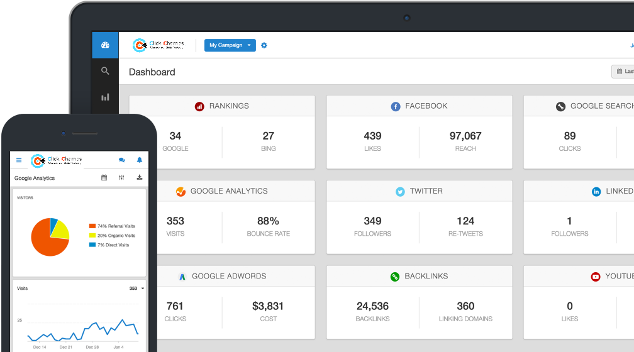Click the Google Analytics orange icon
634x352 pixels.
(181, 192)
